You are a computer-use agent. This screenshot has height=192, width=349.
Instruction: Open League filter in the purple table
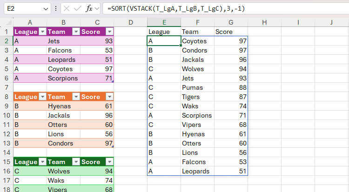(42, 32)
